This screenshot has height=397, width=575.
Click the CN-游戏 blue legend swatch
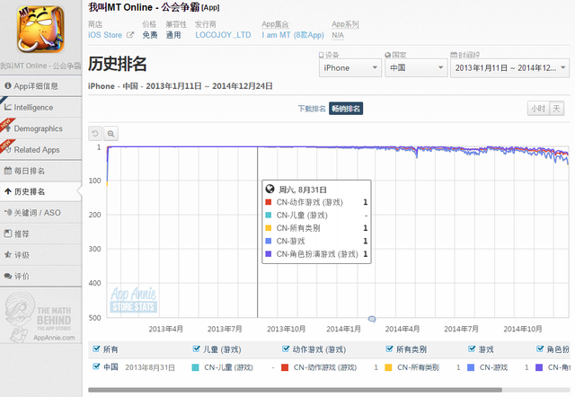471,367
